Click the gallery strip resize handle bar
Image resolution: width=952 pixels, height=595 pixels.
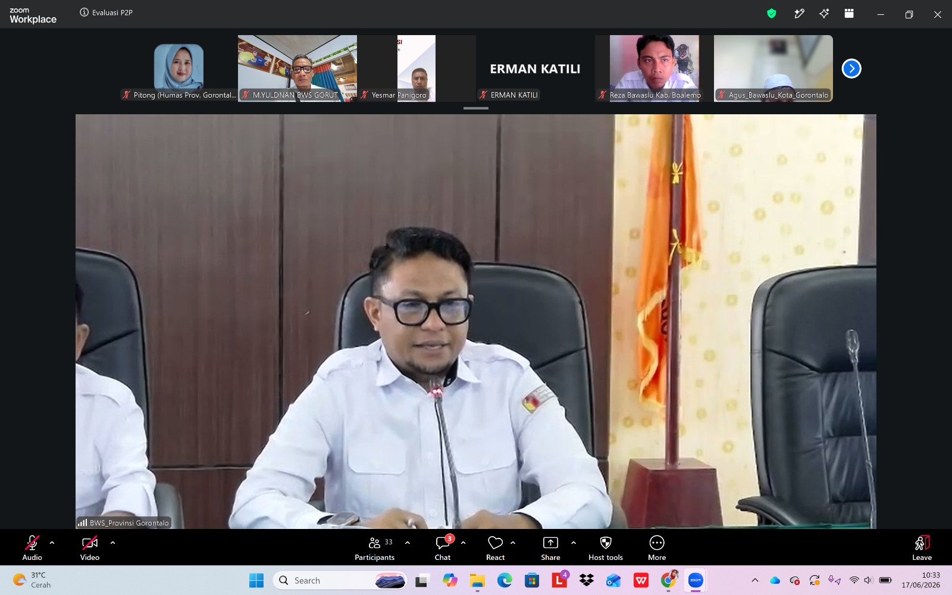tap(476, 108)
